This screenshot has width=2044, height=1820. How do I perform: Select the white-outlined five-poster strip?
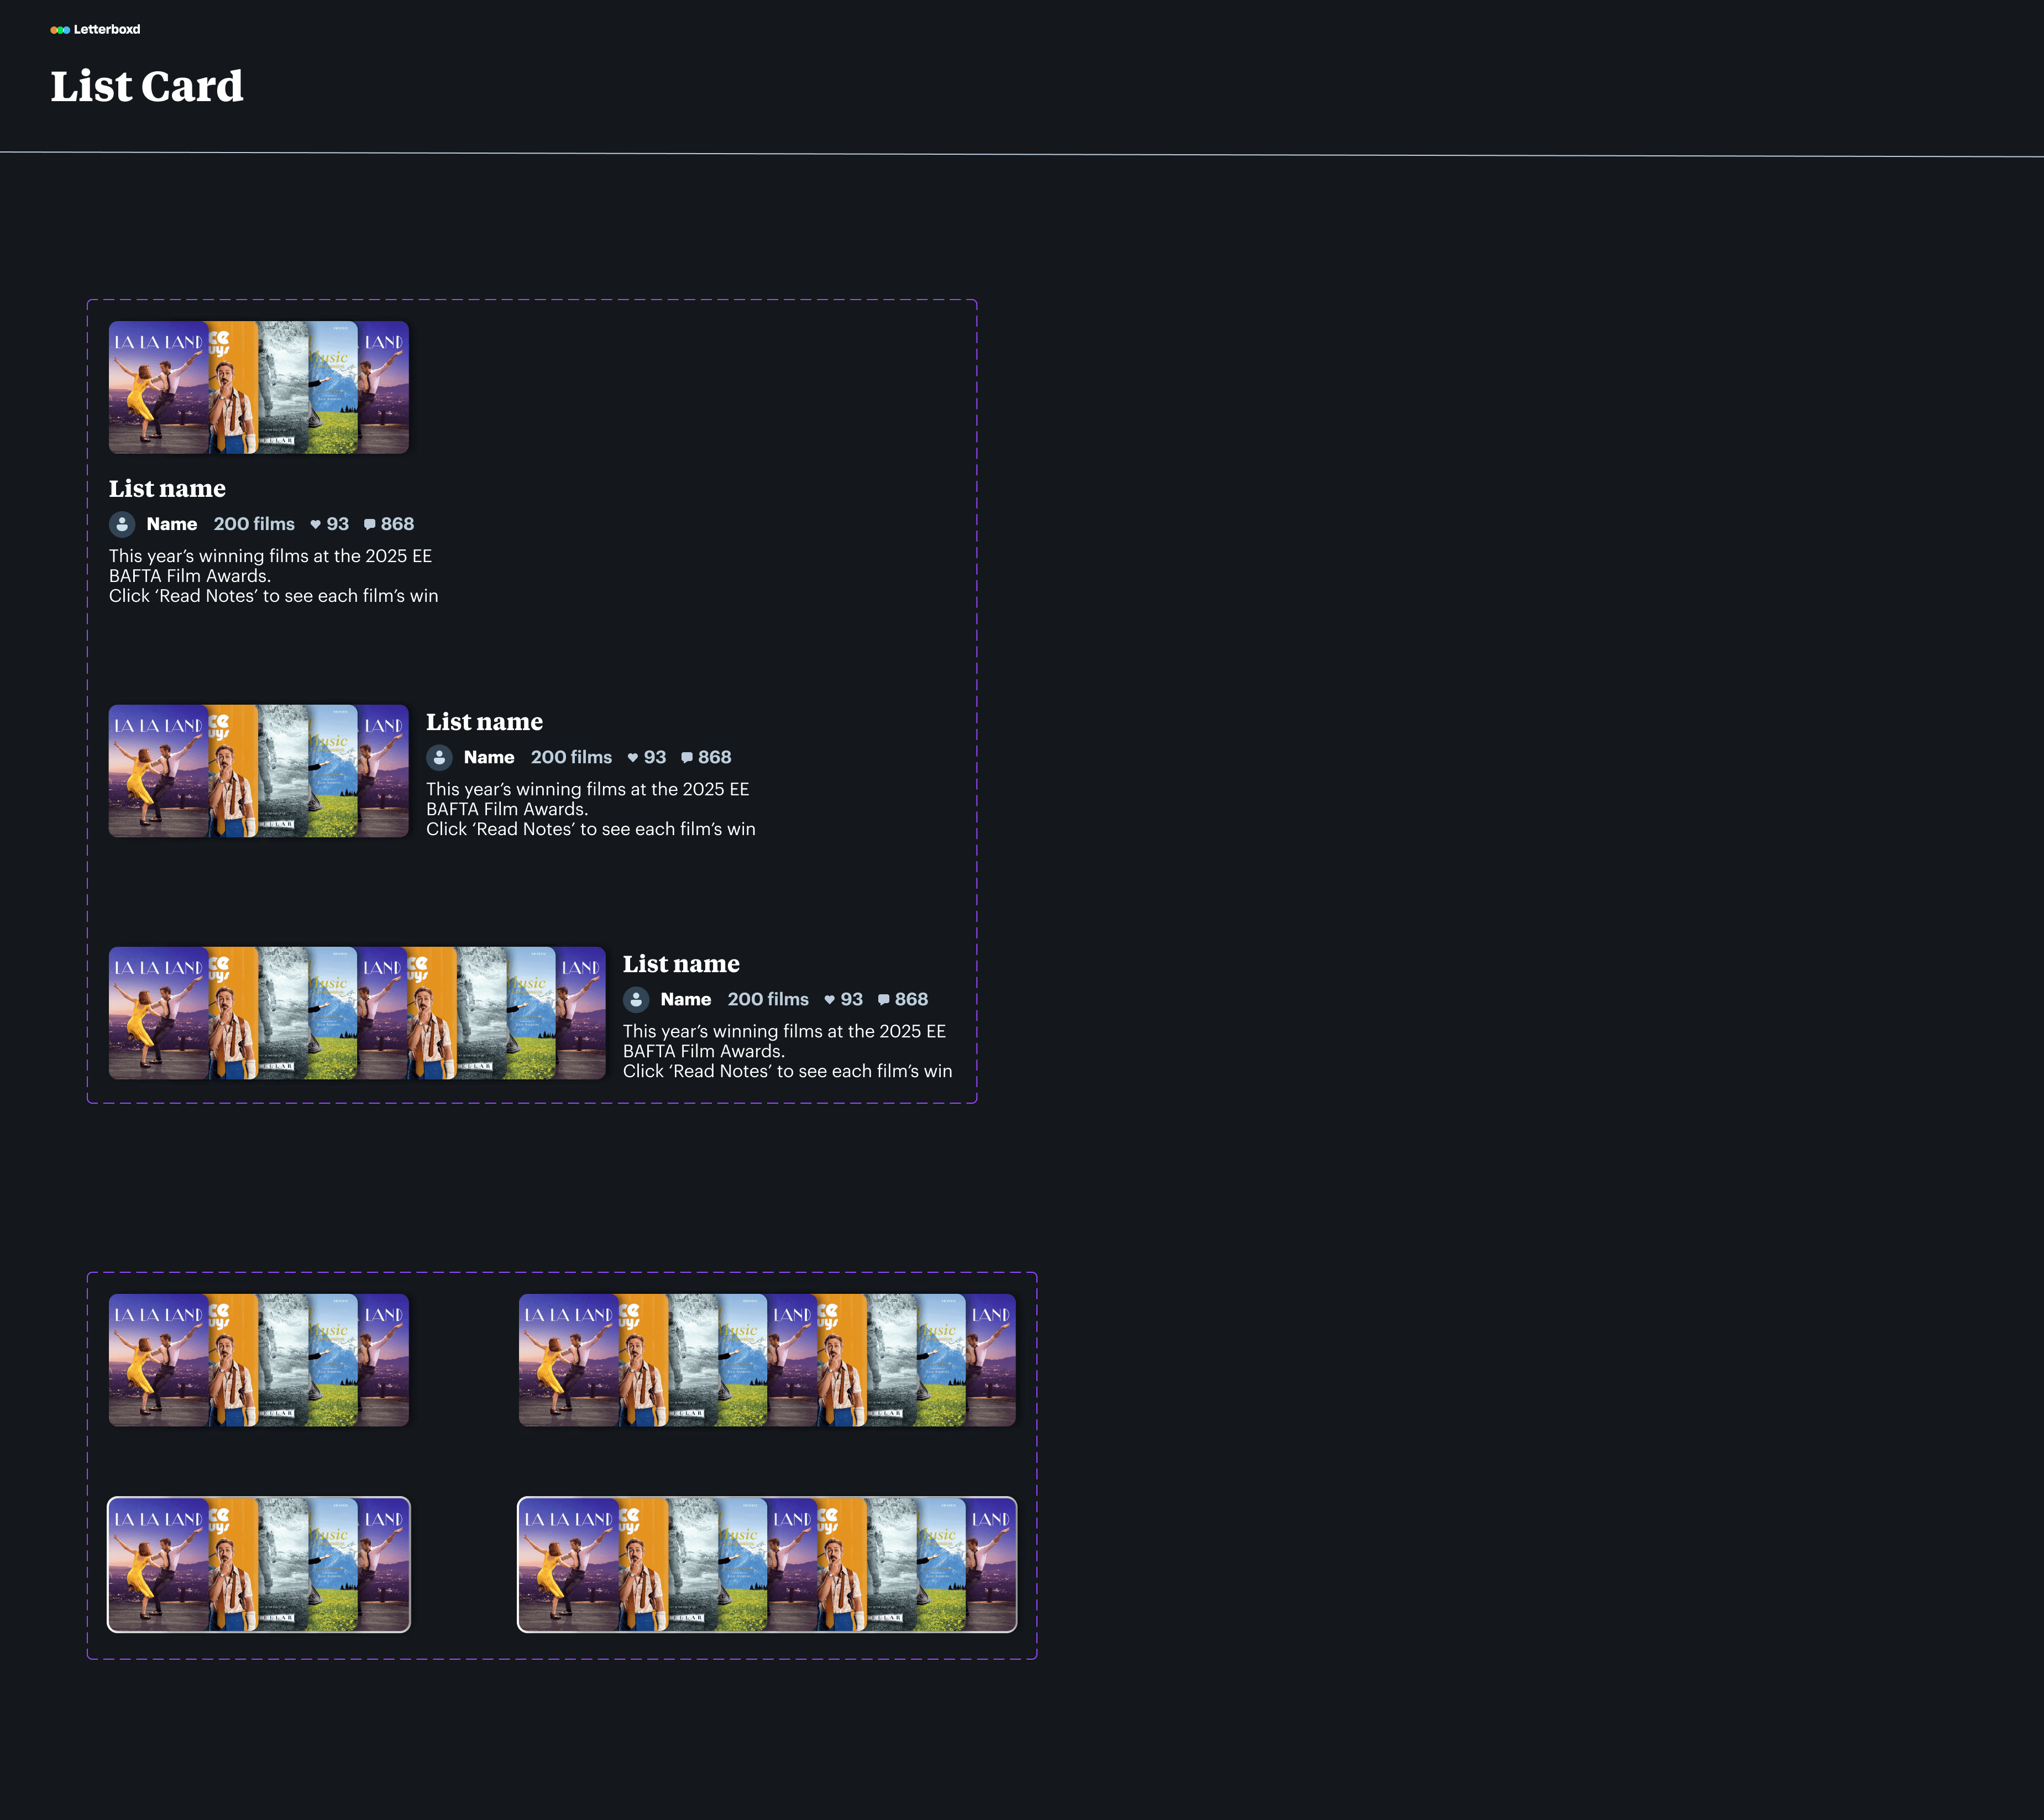pos(258,1564)
